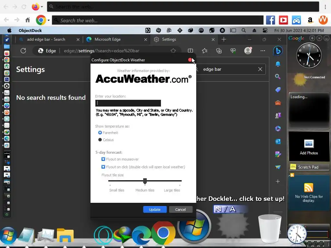331x248 pixels.
Task: Expand the Firefox browser dropdown arrow
Action: click(x=42, y=7)
